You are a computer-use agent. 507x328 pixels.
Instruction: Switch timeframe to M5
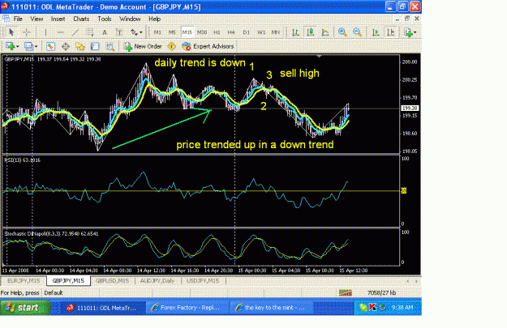(172, 32)
